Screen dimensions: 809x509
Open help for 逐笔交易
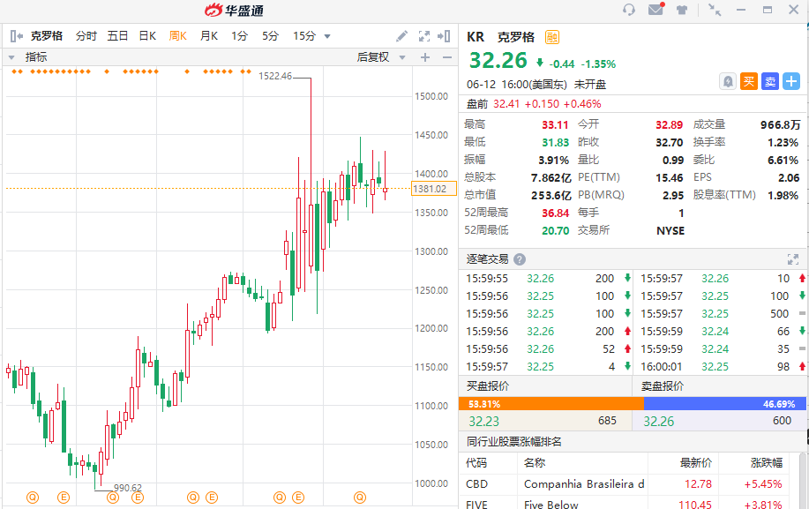pos(520,259)
